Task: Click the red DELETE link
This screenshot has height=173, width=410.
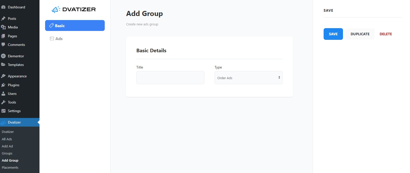Action: click(386, 34)
